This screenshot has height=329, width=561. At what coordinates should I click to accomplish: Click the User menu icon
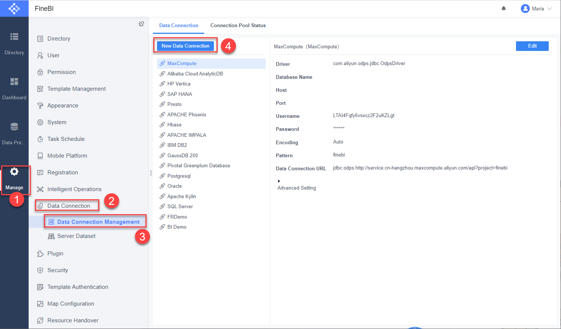tap(40, 55)
